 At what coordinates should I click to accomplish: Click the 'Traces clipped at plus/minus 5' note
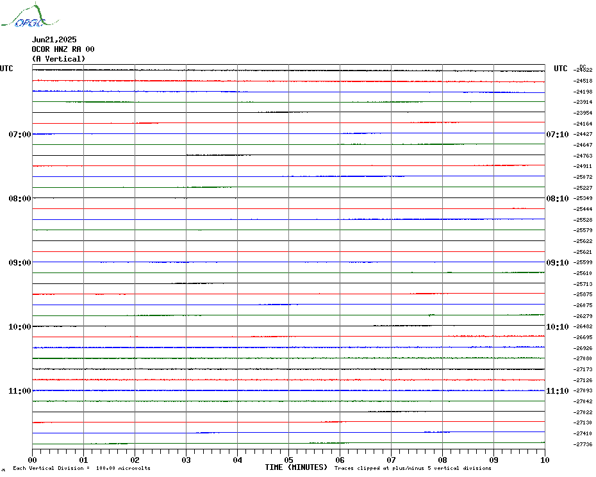pyautogui.click(x=413, y=468)
